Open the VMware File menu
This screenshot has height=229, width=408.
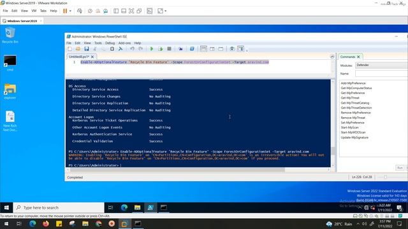click(x=6, y=11)
